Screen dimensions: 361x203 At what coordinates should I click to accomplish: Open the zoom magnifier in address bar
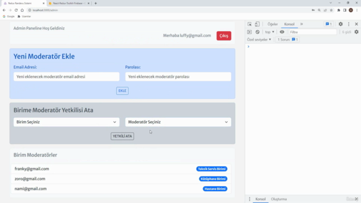[319, 10]
